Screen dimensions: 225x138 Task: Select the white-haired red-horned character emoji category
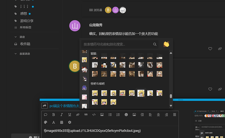[84, 69]
